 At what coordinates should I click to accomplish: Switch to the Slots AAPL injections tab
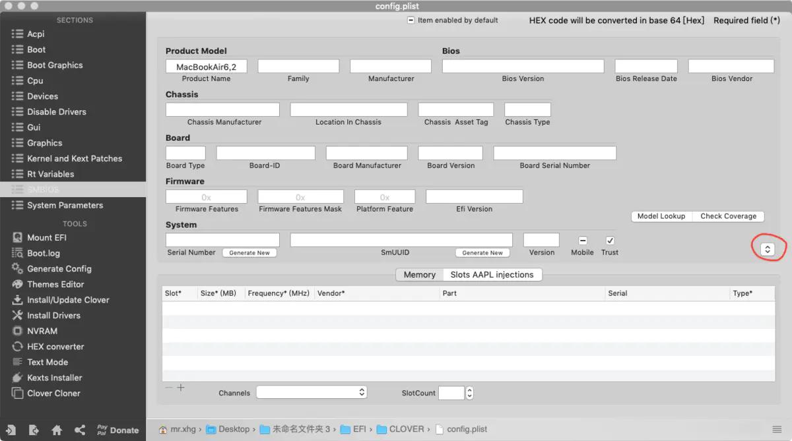[x=492, y=274]
